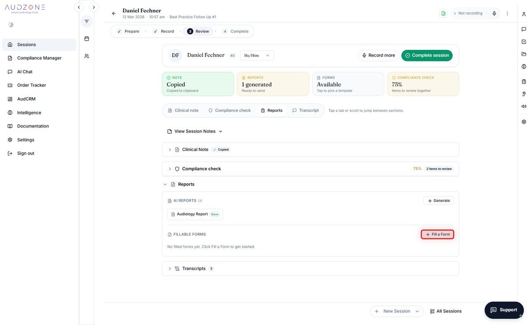Screen dimensions: 530x325
Task: Open the chat bubble icon in the right rail
Action: tap(524, 29)
